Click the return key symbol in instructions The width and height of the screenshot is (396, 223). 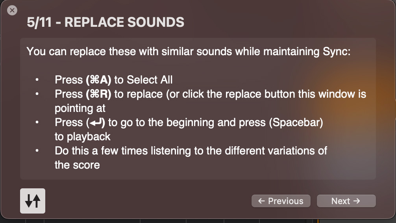click(x=96, y=123)
